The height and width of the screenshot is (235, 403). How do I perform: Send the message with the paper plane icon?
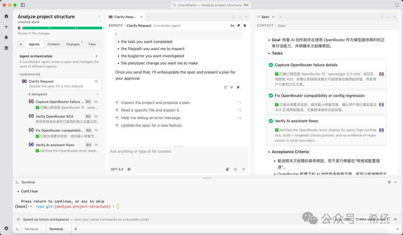point(243,169)
